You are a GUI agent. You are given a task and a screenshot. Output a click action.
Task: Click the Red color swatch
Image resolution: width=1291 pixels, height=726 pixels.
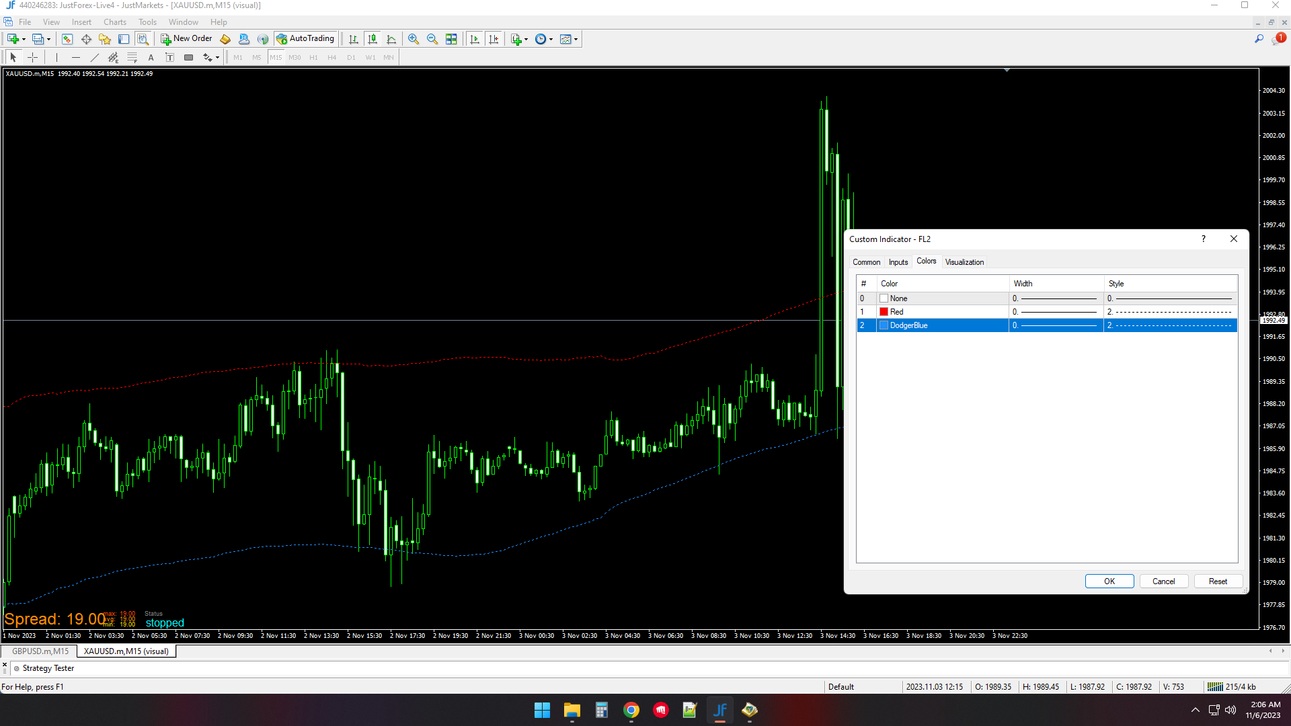point(884,312)
